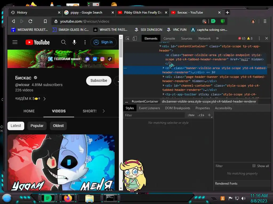Click the green chat extension icon in toolbar
The height and width of the screenshot is (204, 273).
click(x=213, y=21)
